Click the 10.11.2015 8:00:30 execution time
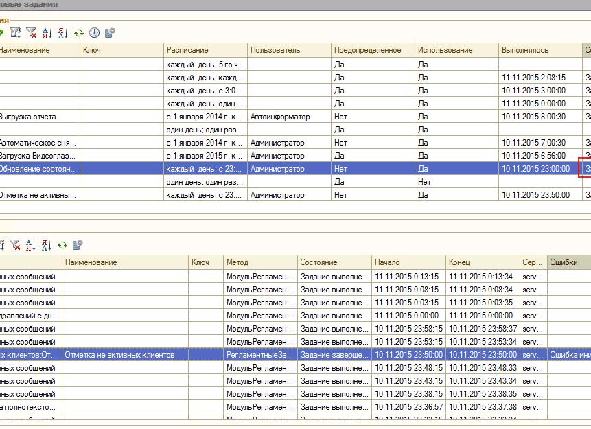 click(540, 117)
